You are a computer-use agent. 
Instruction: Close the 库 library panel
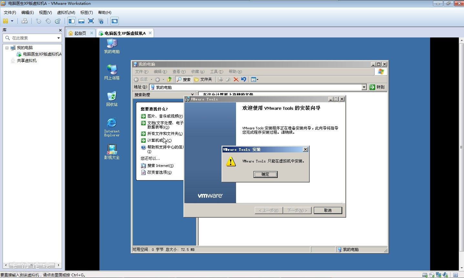[60, 30]
